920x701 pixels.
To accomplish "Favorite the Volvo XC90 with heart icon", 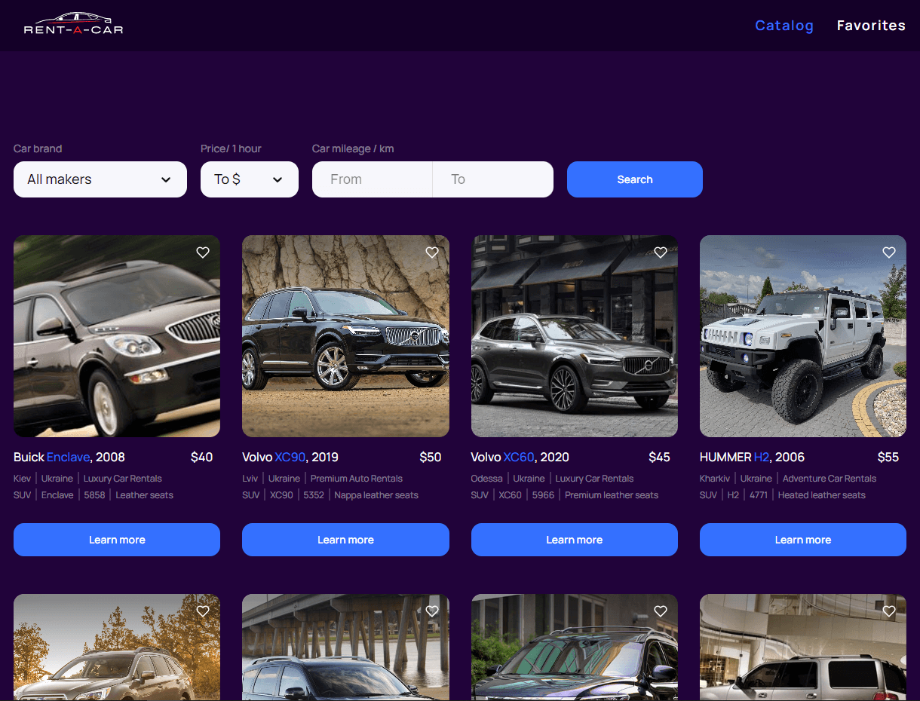I will point(432,253).
